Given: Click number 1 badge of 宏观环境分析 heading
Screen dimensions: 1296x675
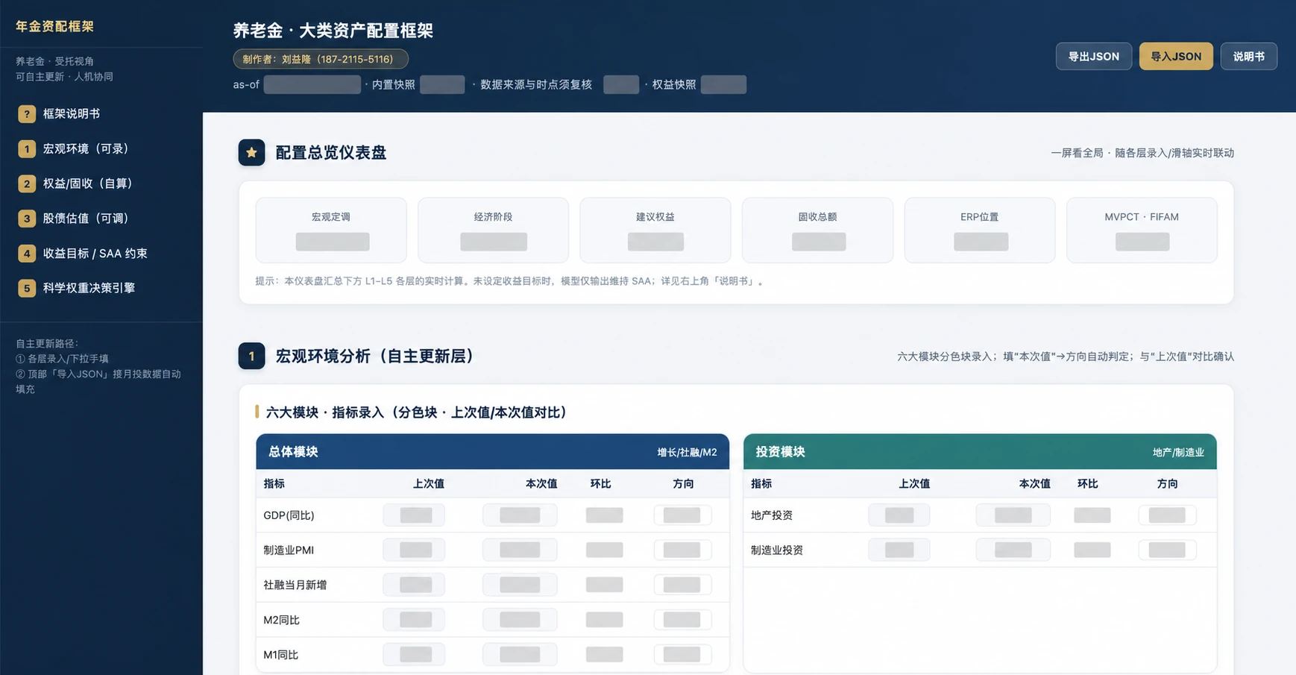Looking at the screenshot, I should point(251,356).
